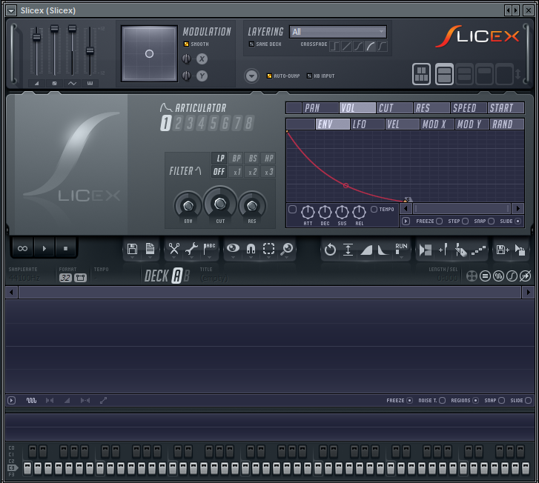Open the round dropdown arrow beside Auto-Dump
The width and height of the screenshot is (539, 483).
[x=251, y=76]
